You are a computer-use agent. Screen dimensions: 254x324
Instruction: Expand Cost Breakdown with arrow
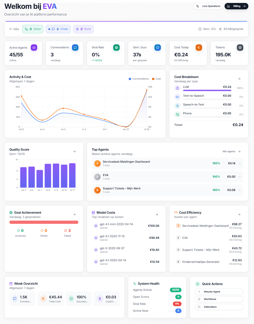pyautogui.click(x=239, y=79)
